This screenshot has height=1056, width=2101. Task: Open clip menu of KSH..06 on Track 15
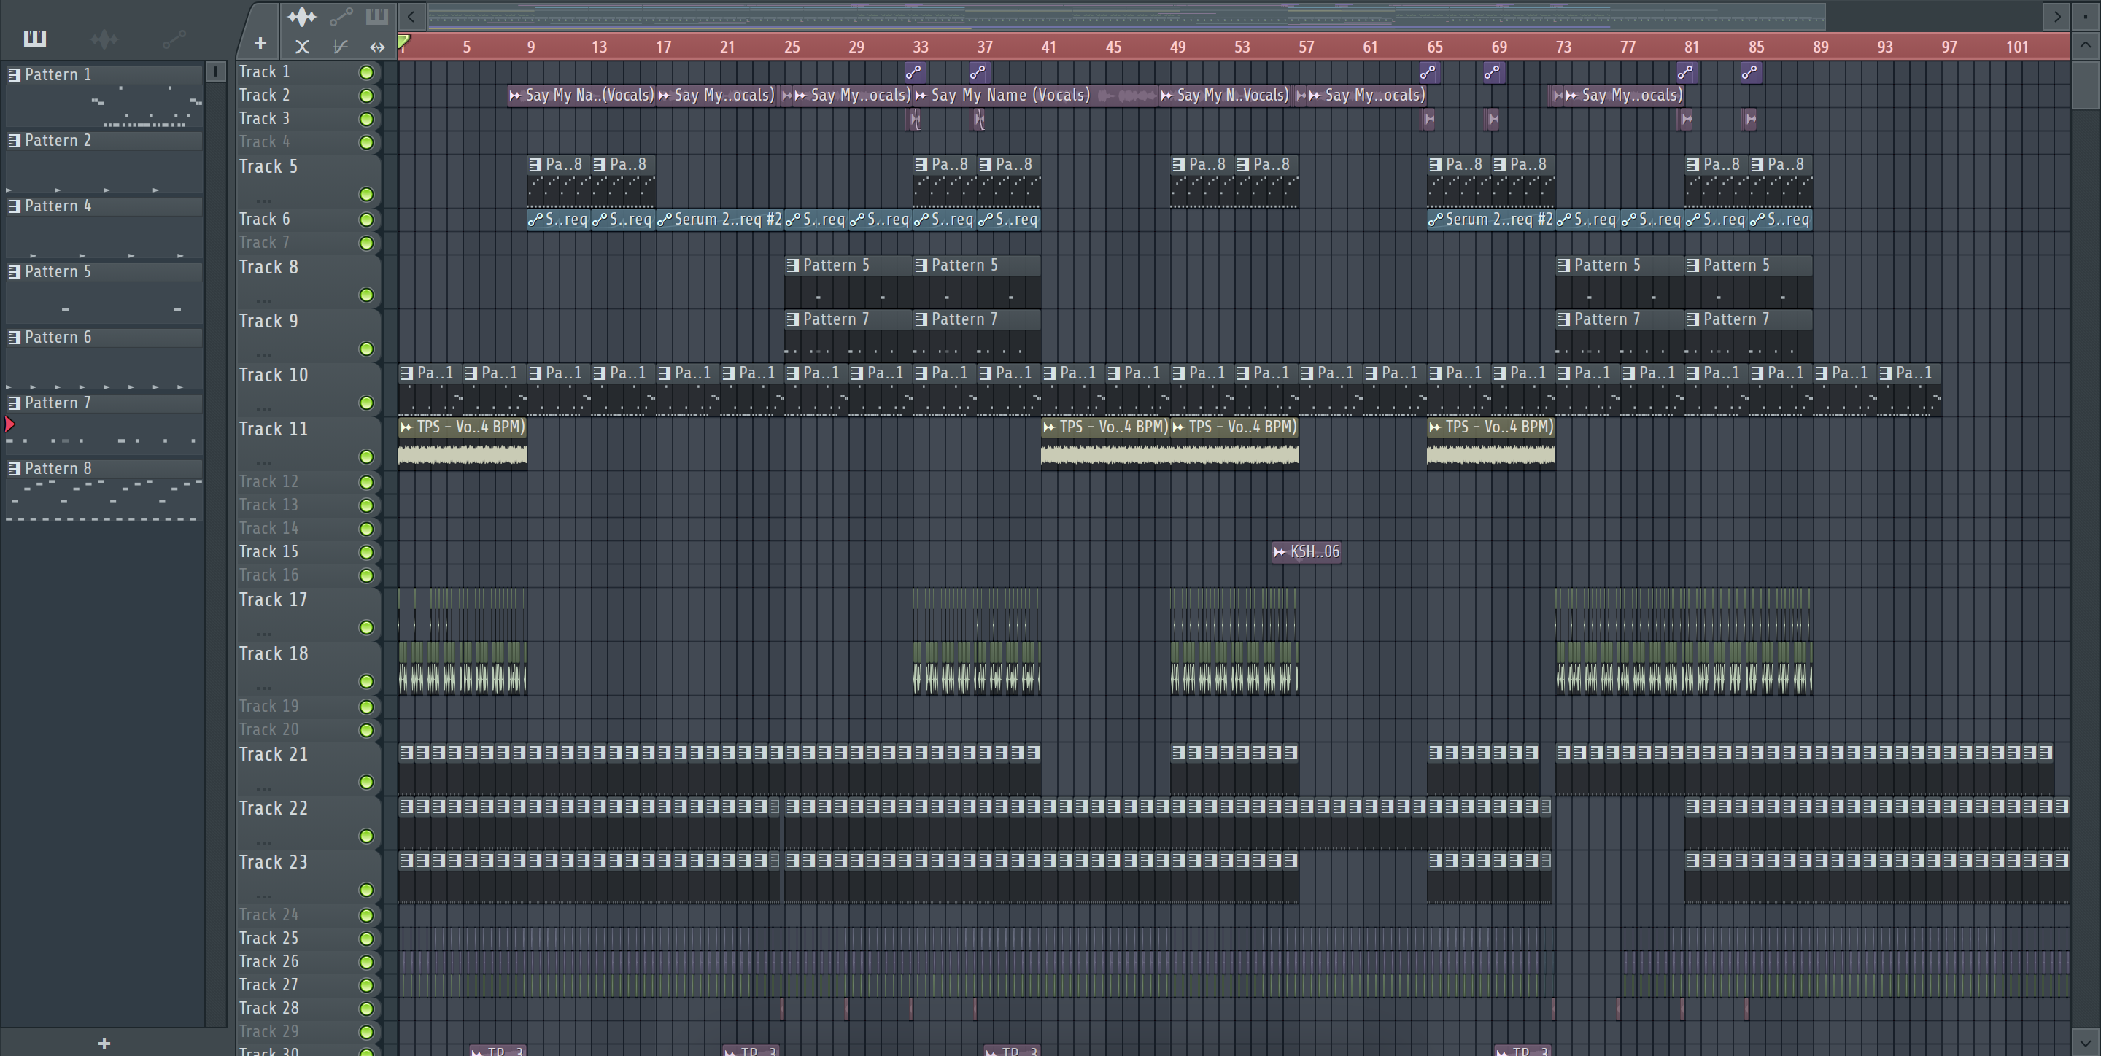[1280, 552]
